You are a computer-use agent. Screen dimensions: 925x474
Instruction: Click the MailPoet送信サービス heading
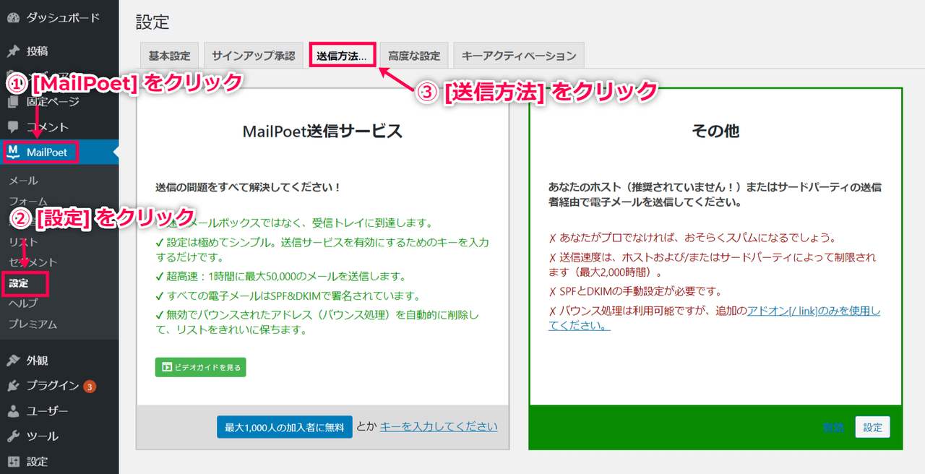(322, 131)
